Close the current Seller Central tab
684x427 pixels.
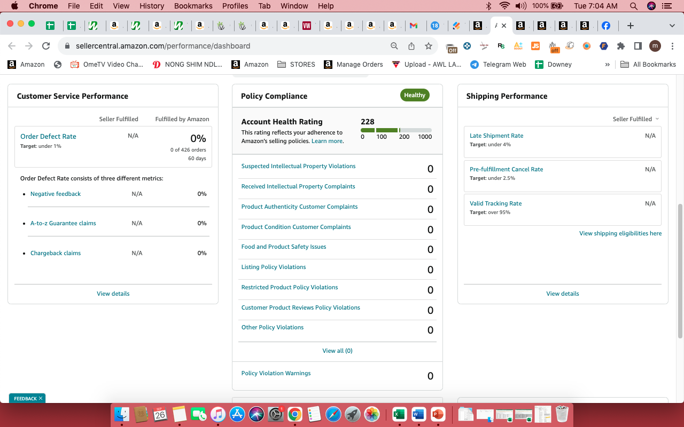(503, 26)
